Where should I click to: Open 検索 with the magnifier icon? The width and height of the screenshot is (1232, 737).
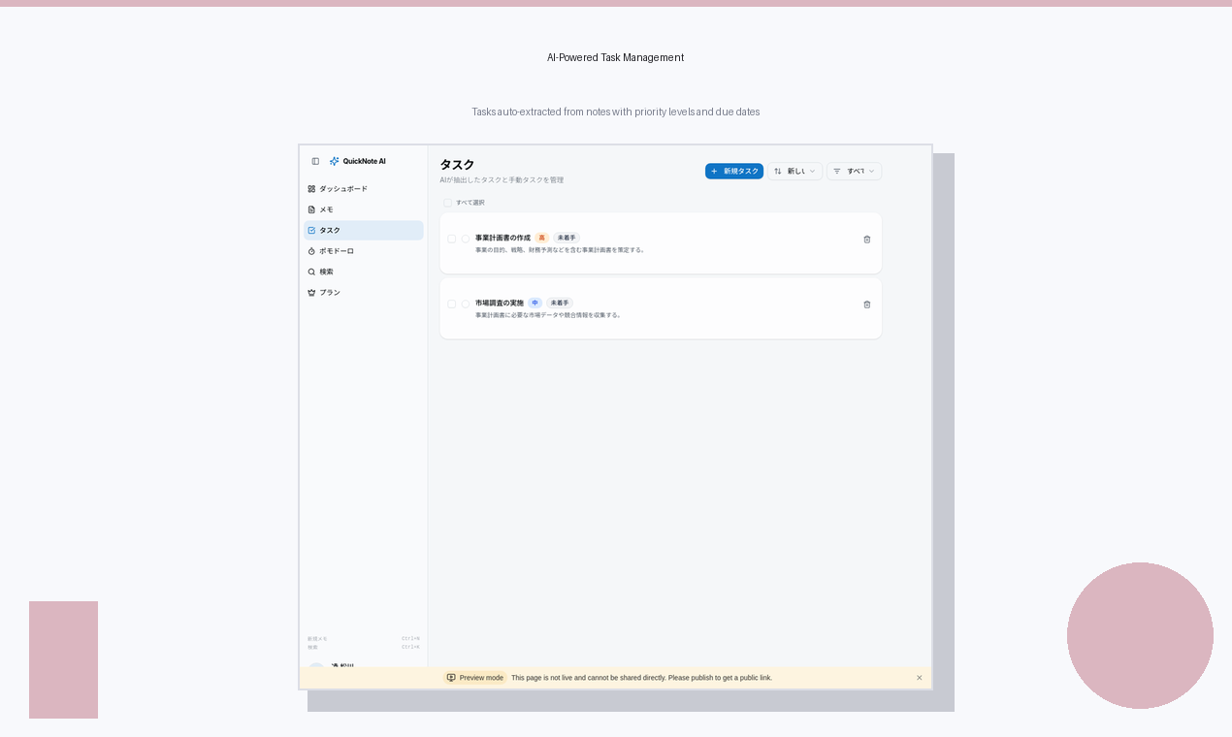click(311, 272)
